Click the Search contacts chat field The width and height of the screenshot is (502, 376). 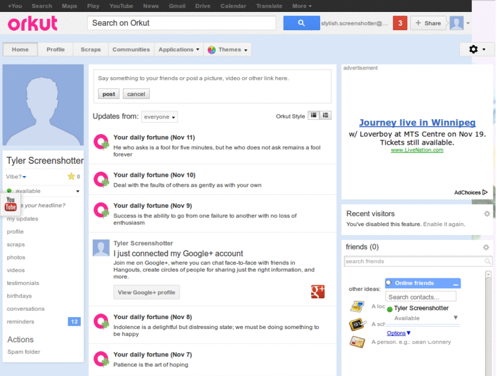pyautogui.click(x=420, y=297)
